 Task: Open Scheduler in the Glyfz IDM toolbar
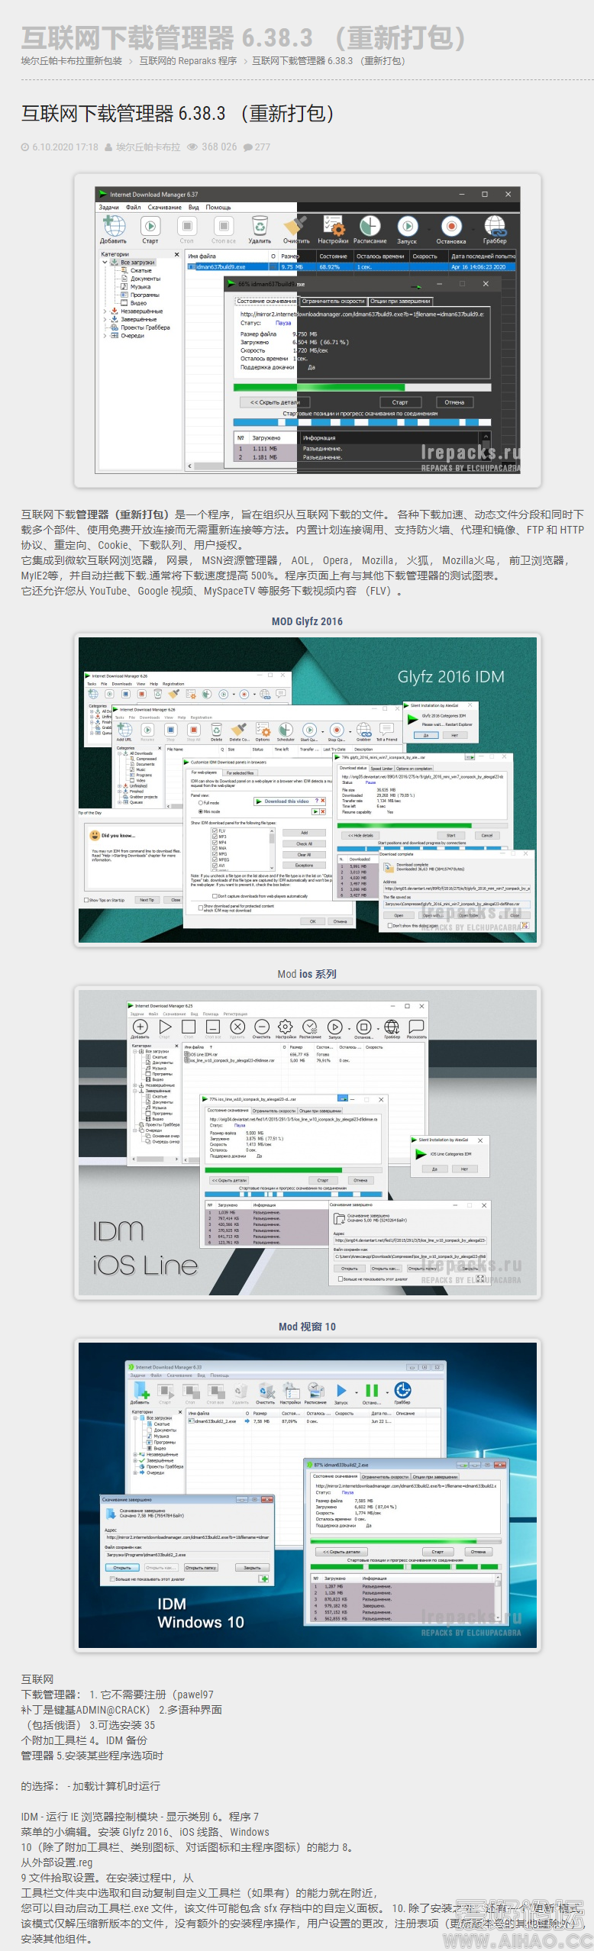[286, 730]
